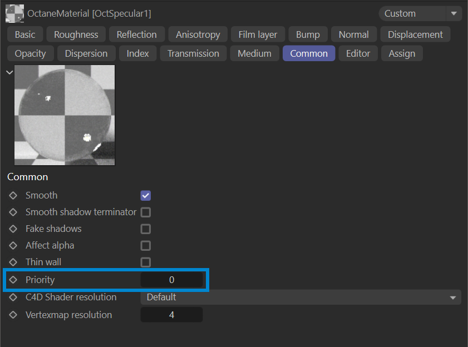
Task: Click animation diamond next to Affect alpha
Action: 13,245
